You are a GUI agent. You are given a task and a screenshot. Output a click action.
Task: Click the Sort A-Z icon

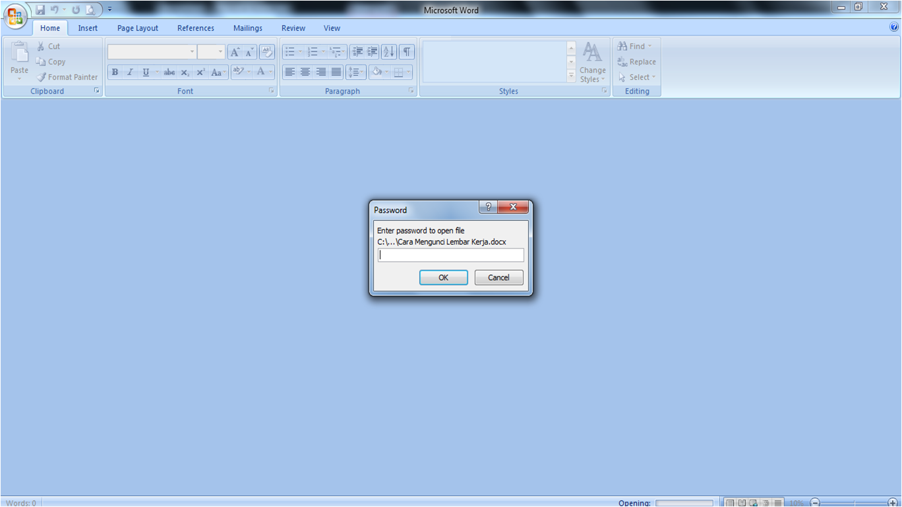[389, 51]
